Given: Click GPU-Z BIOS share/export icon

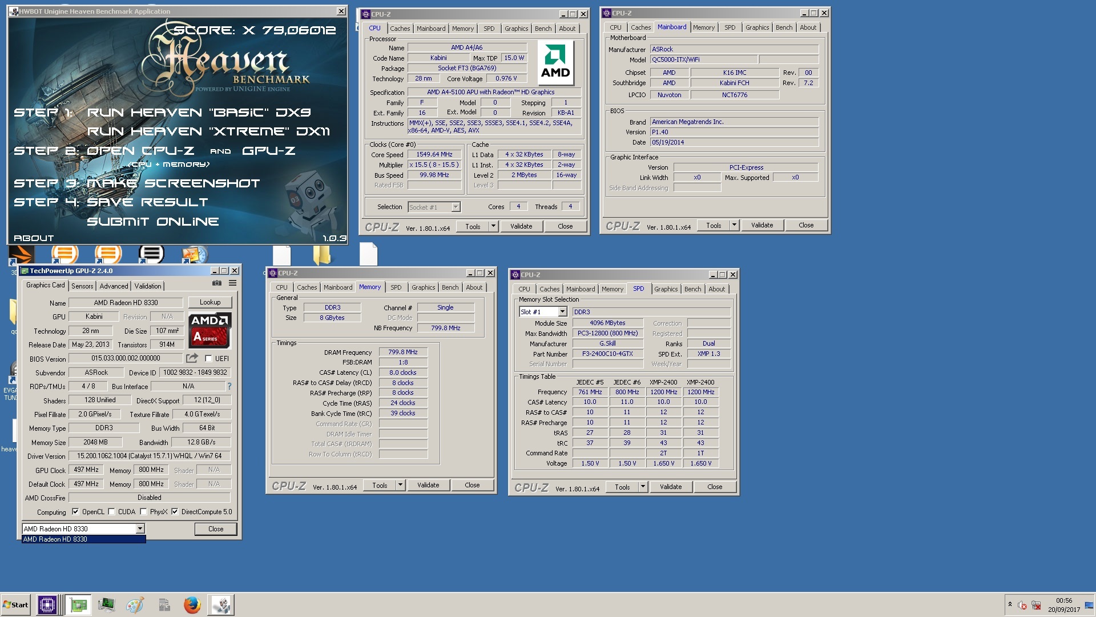Looking at the screenshot, I should [192, 358].
